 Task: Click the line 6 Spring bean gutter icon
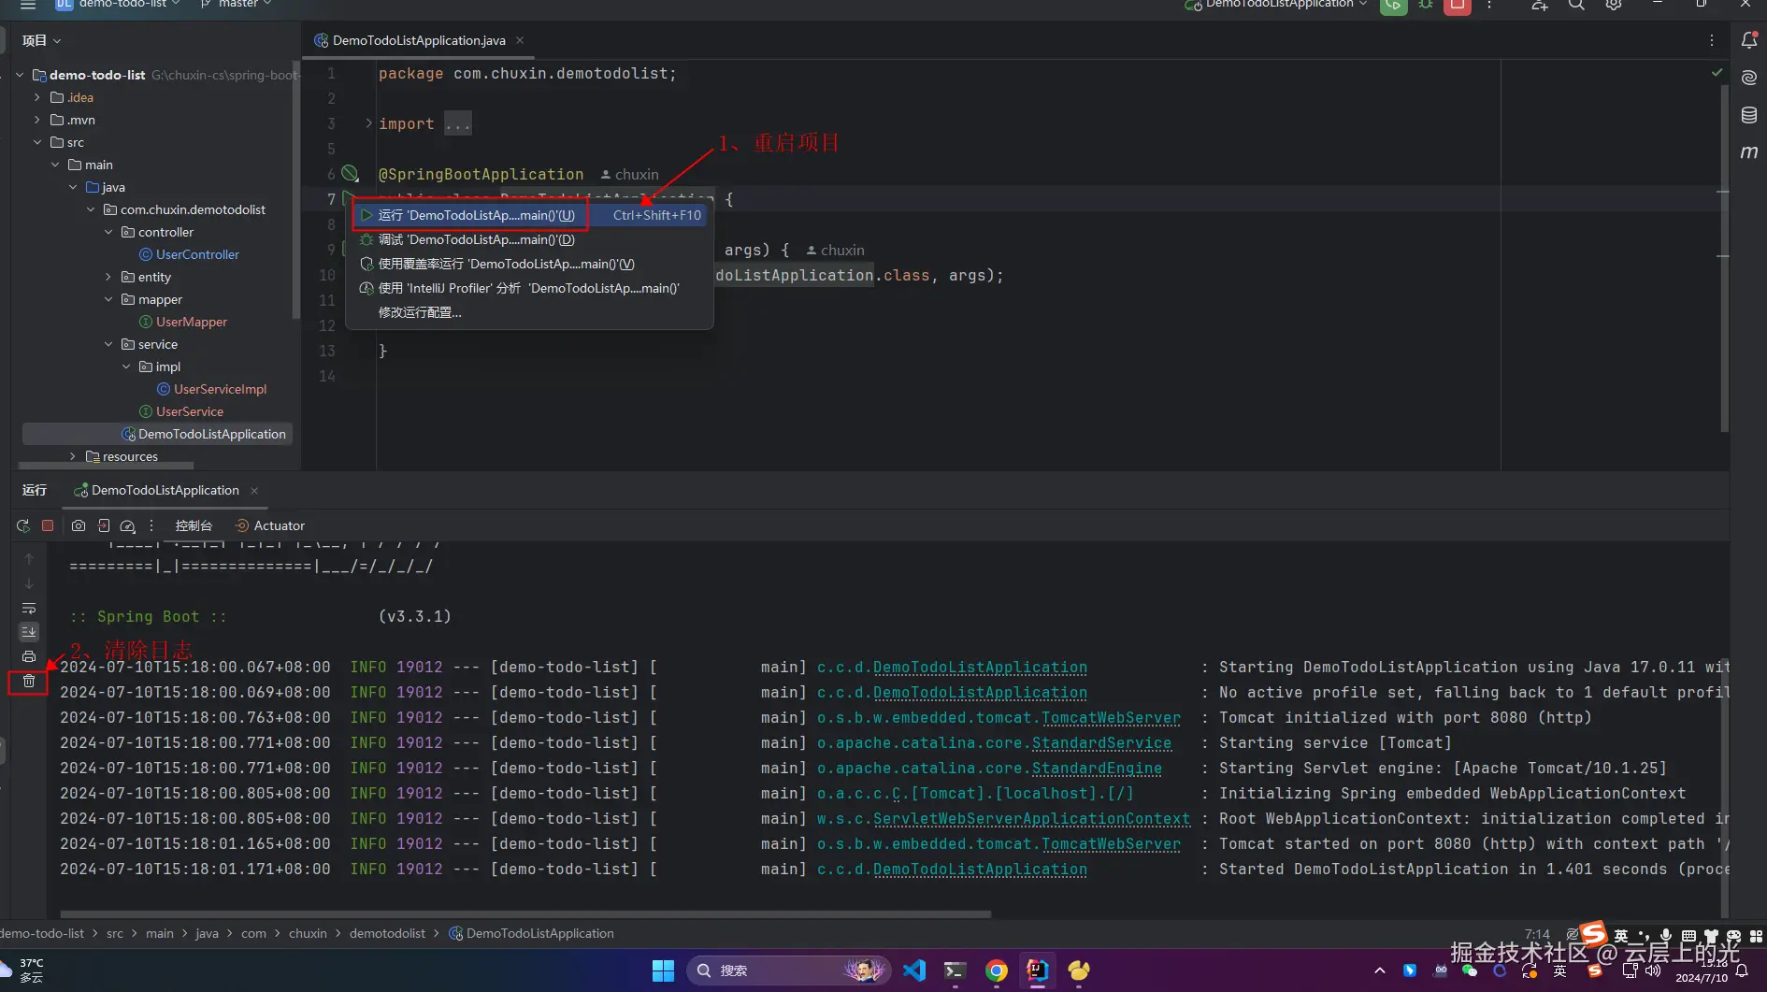tap(350, 173)
